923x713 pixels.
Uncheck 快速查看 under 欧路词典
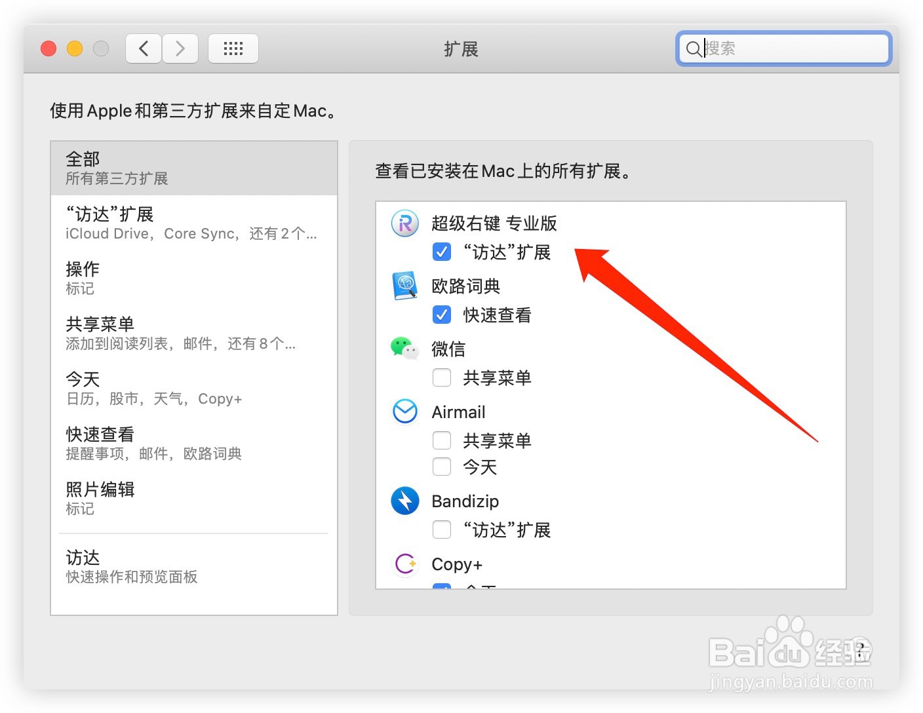pyautogui.click(x=442, y=315)
